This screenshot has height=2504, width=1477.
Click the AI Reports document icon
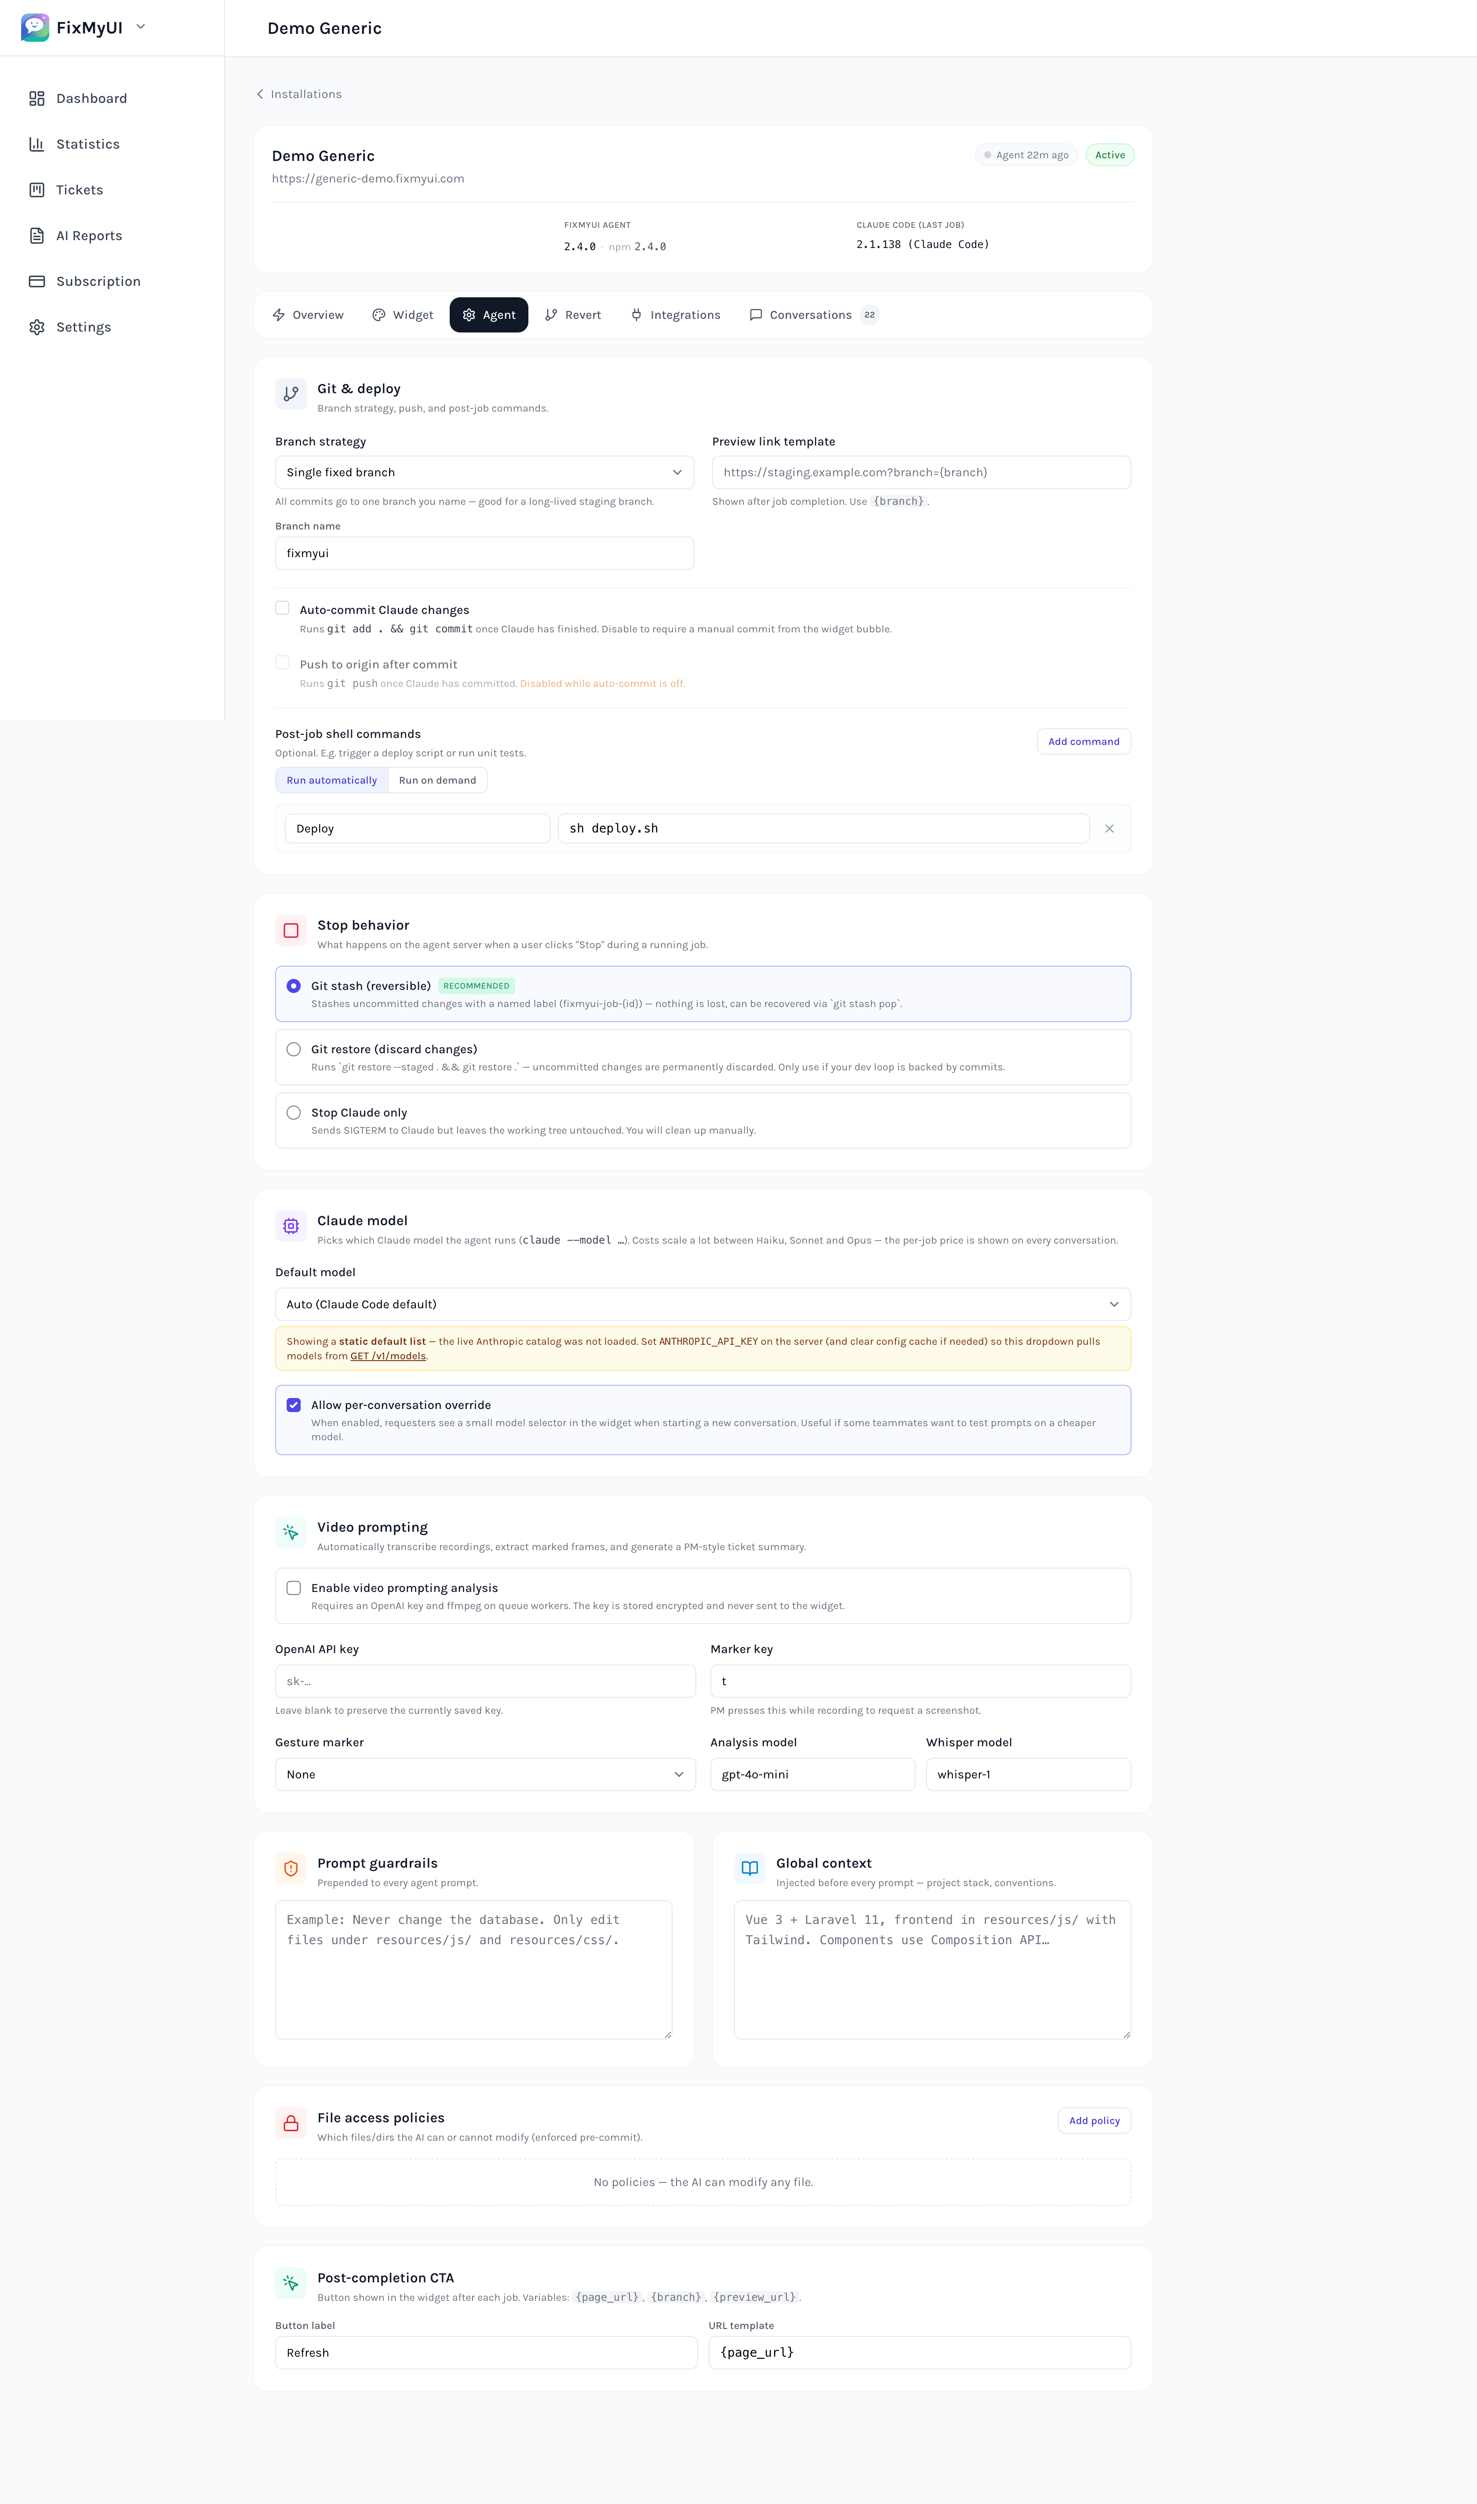pos(37,236)
